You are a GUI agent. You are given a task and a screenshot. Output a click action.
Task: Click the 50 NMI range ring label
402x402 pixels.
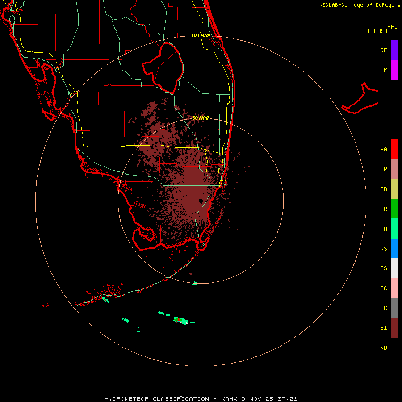pos(201,118)
